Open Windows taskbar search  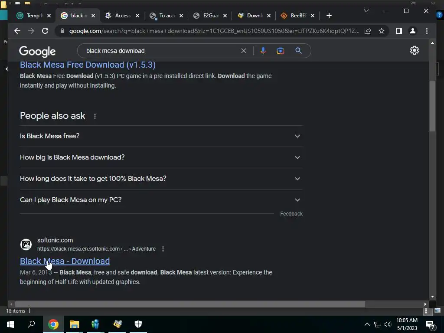coord(31,324)
